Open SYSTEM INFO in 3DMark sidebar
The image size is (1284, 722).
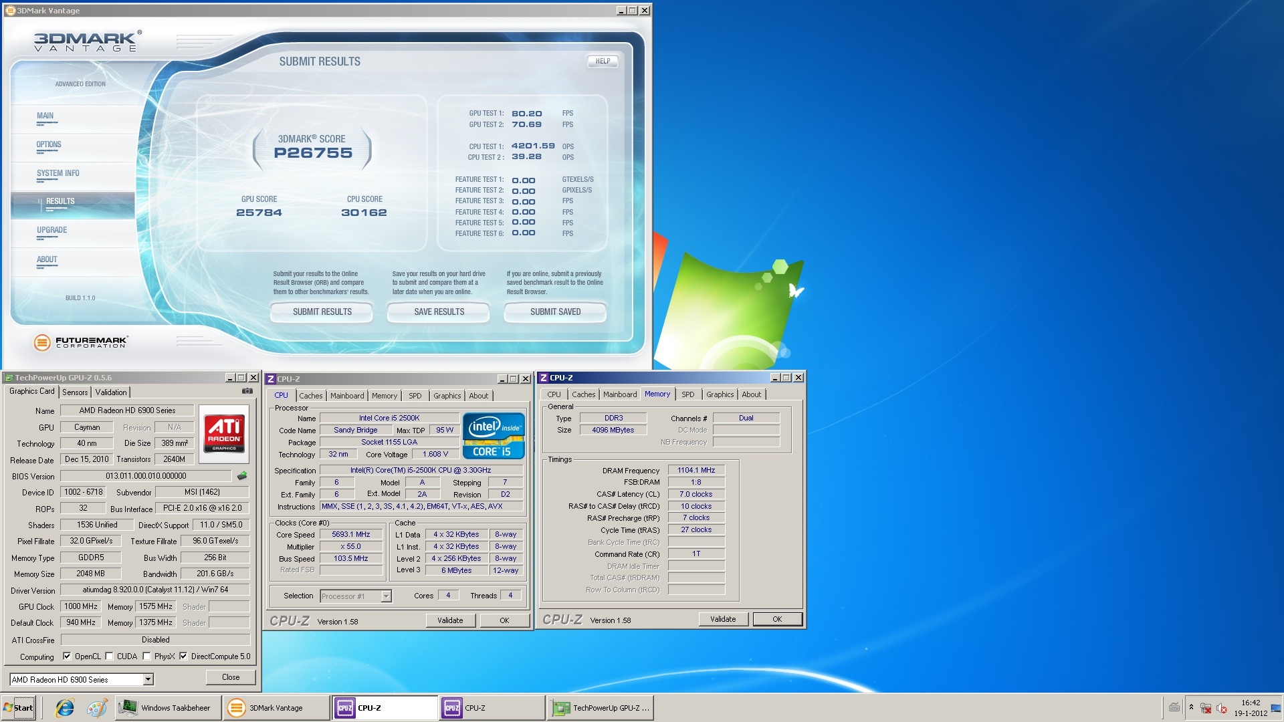72,176
